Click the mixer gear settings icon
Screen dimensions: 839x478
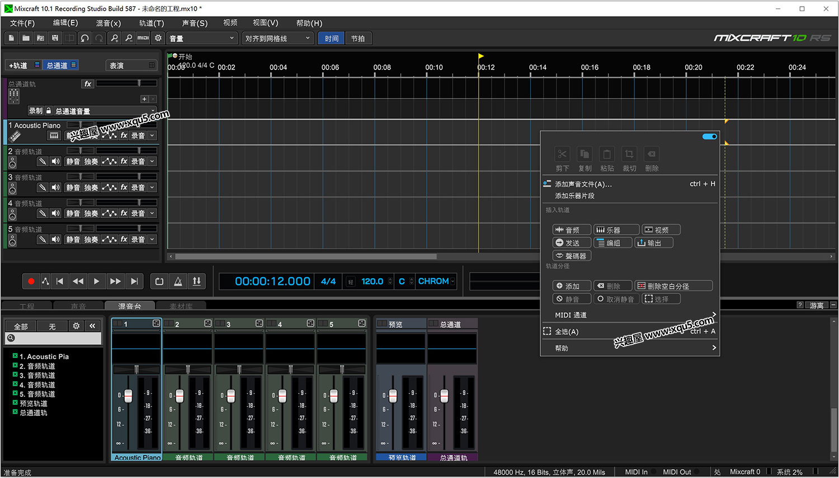pyautogui.click(x=76, y=326)
